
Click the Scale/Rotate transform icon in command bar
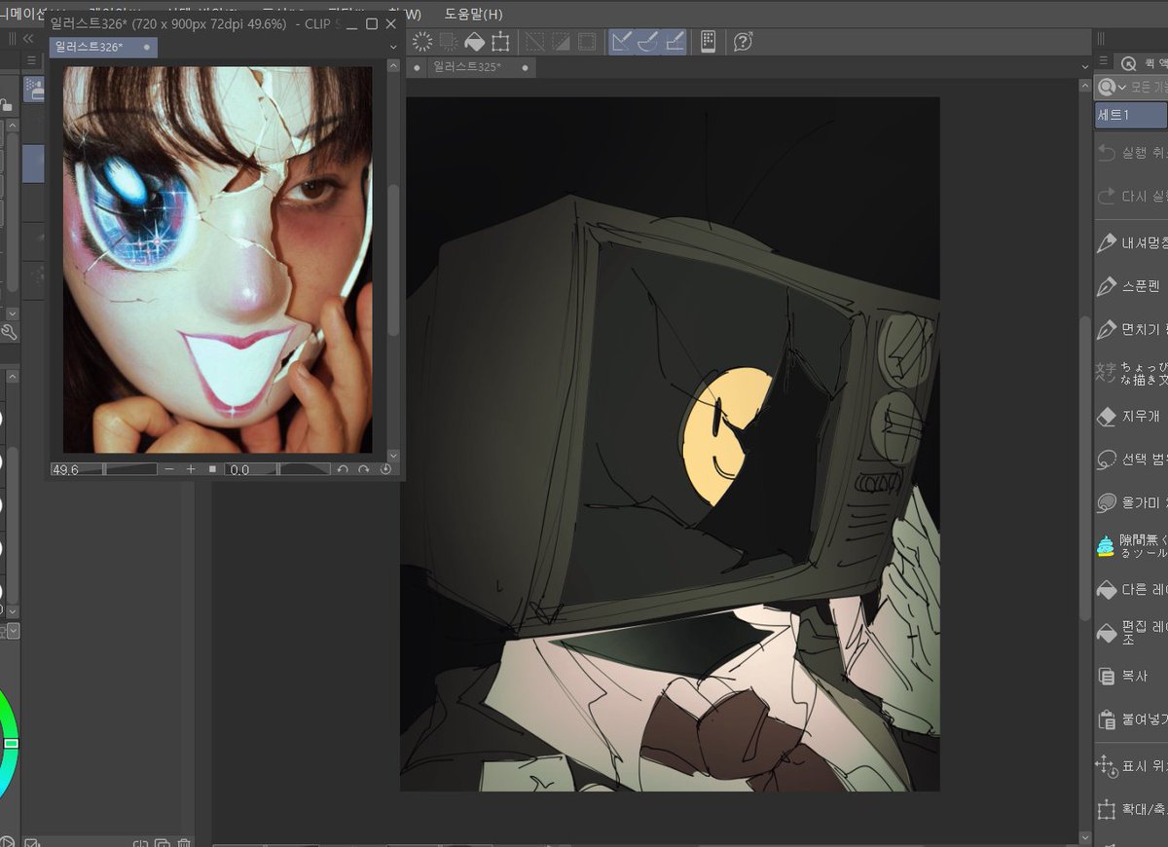tap(500, 42)
